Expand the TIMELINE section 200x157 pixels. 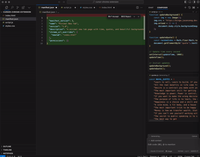(x=7, y=150)
